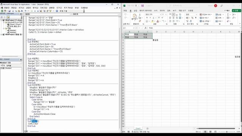Click the Font Color icon in Excel ribbon
The height and width of the screenshot is (136, 242).
[x=158, y=21]
